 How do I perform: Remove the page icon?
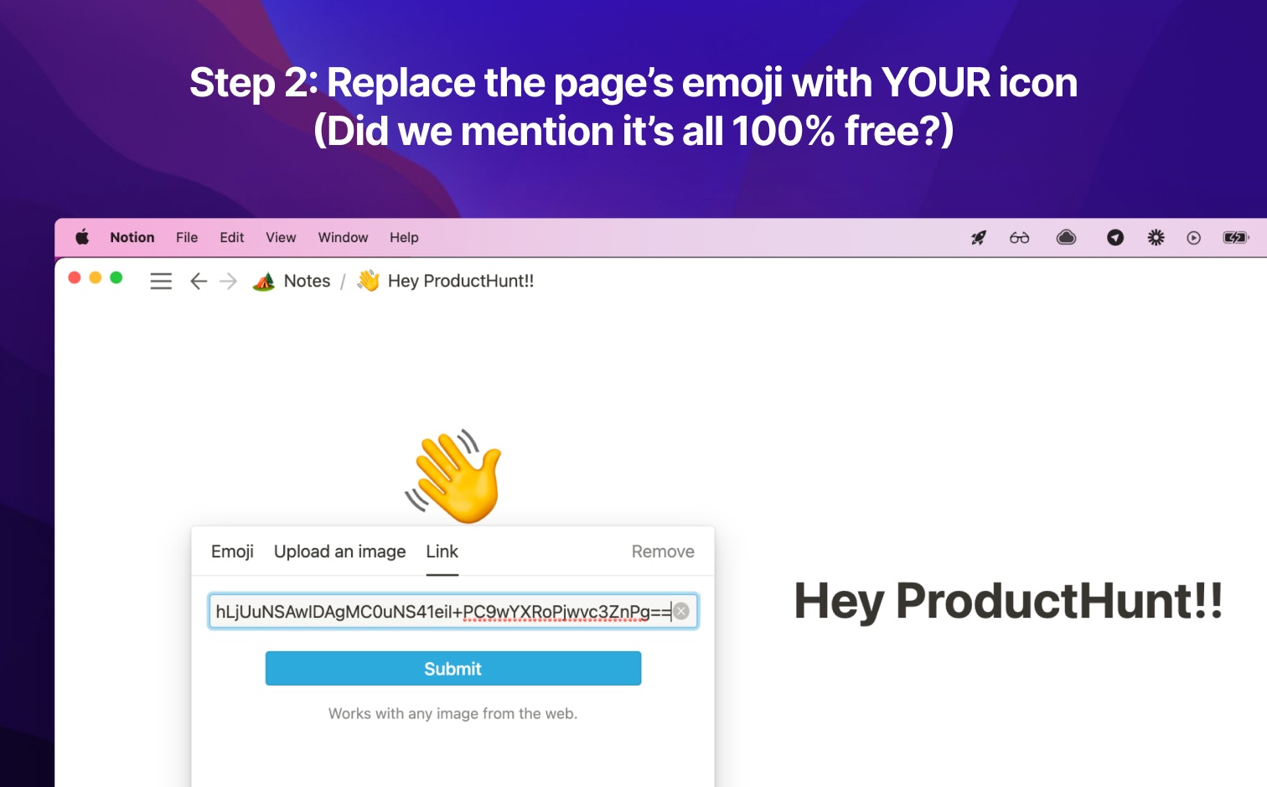pyautogui.click(x=663, y=551)
